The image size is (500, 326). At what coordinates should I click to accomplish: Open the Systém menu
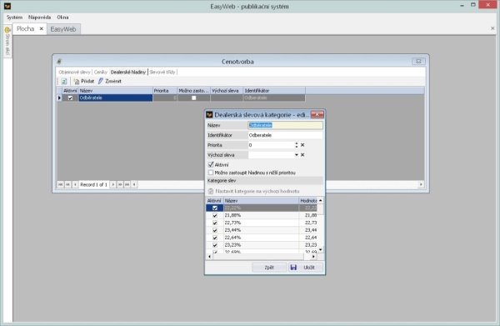coord(14,18)
